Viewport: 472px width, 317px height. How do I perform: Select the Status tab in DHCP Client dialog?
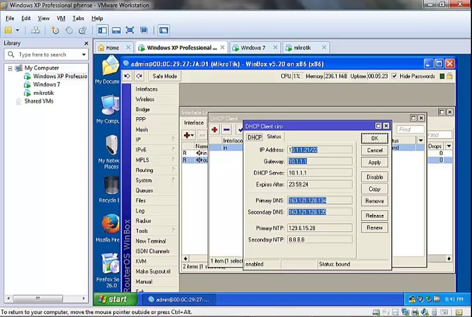(274, 136)
